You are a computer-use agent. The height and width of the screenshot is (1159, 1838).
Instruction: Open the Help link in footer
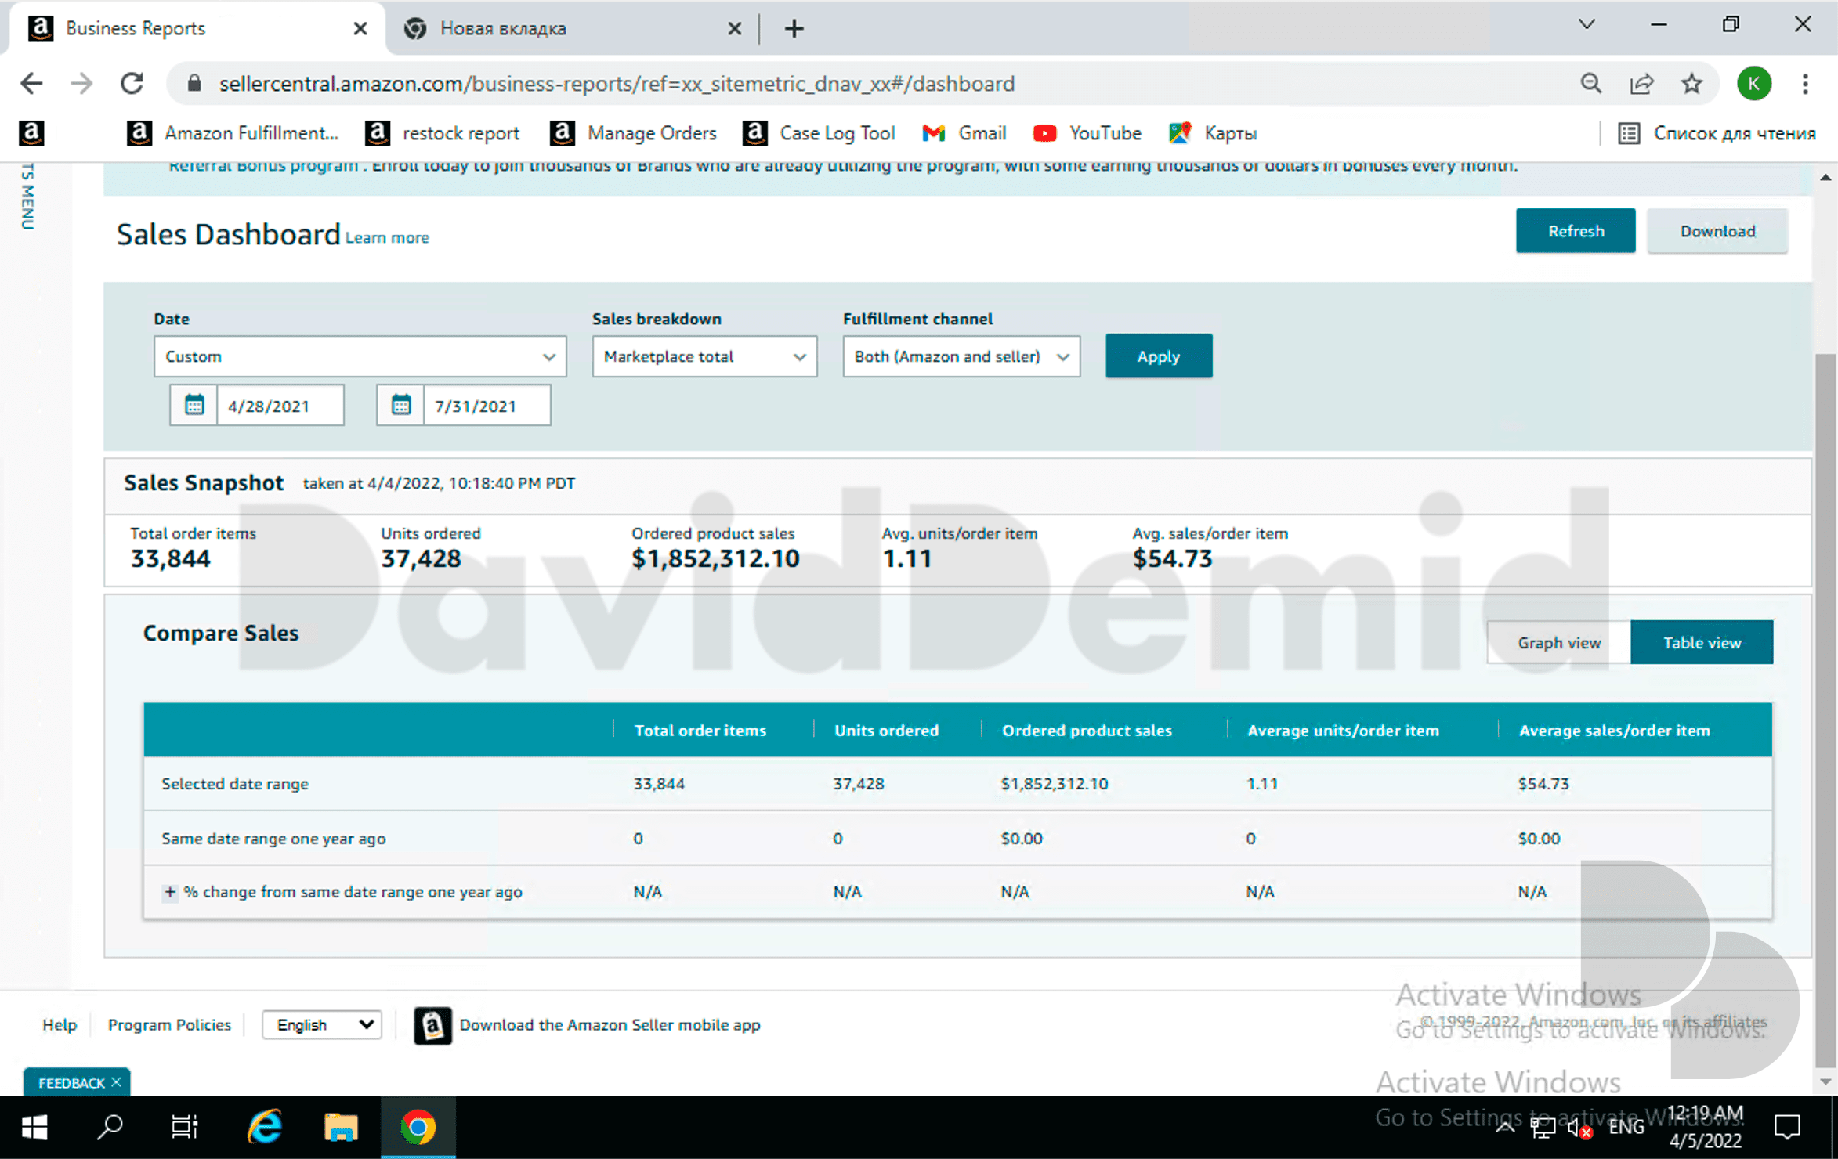click(60, 1024)
